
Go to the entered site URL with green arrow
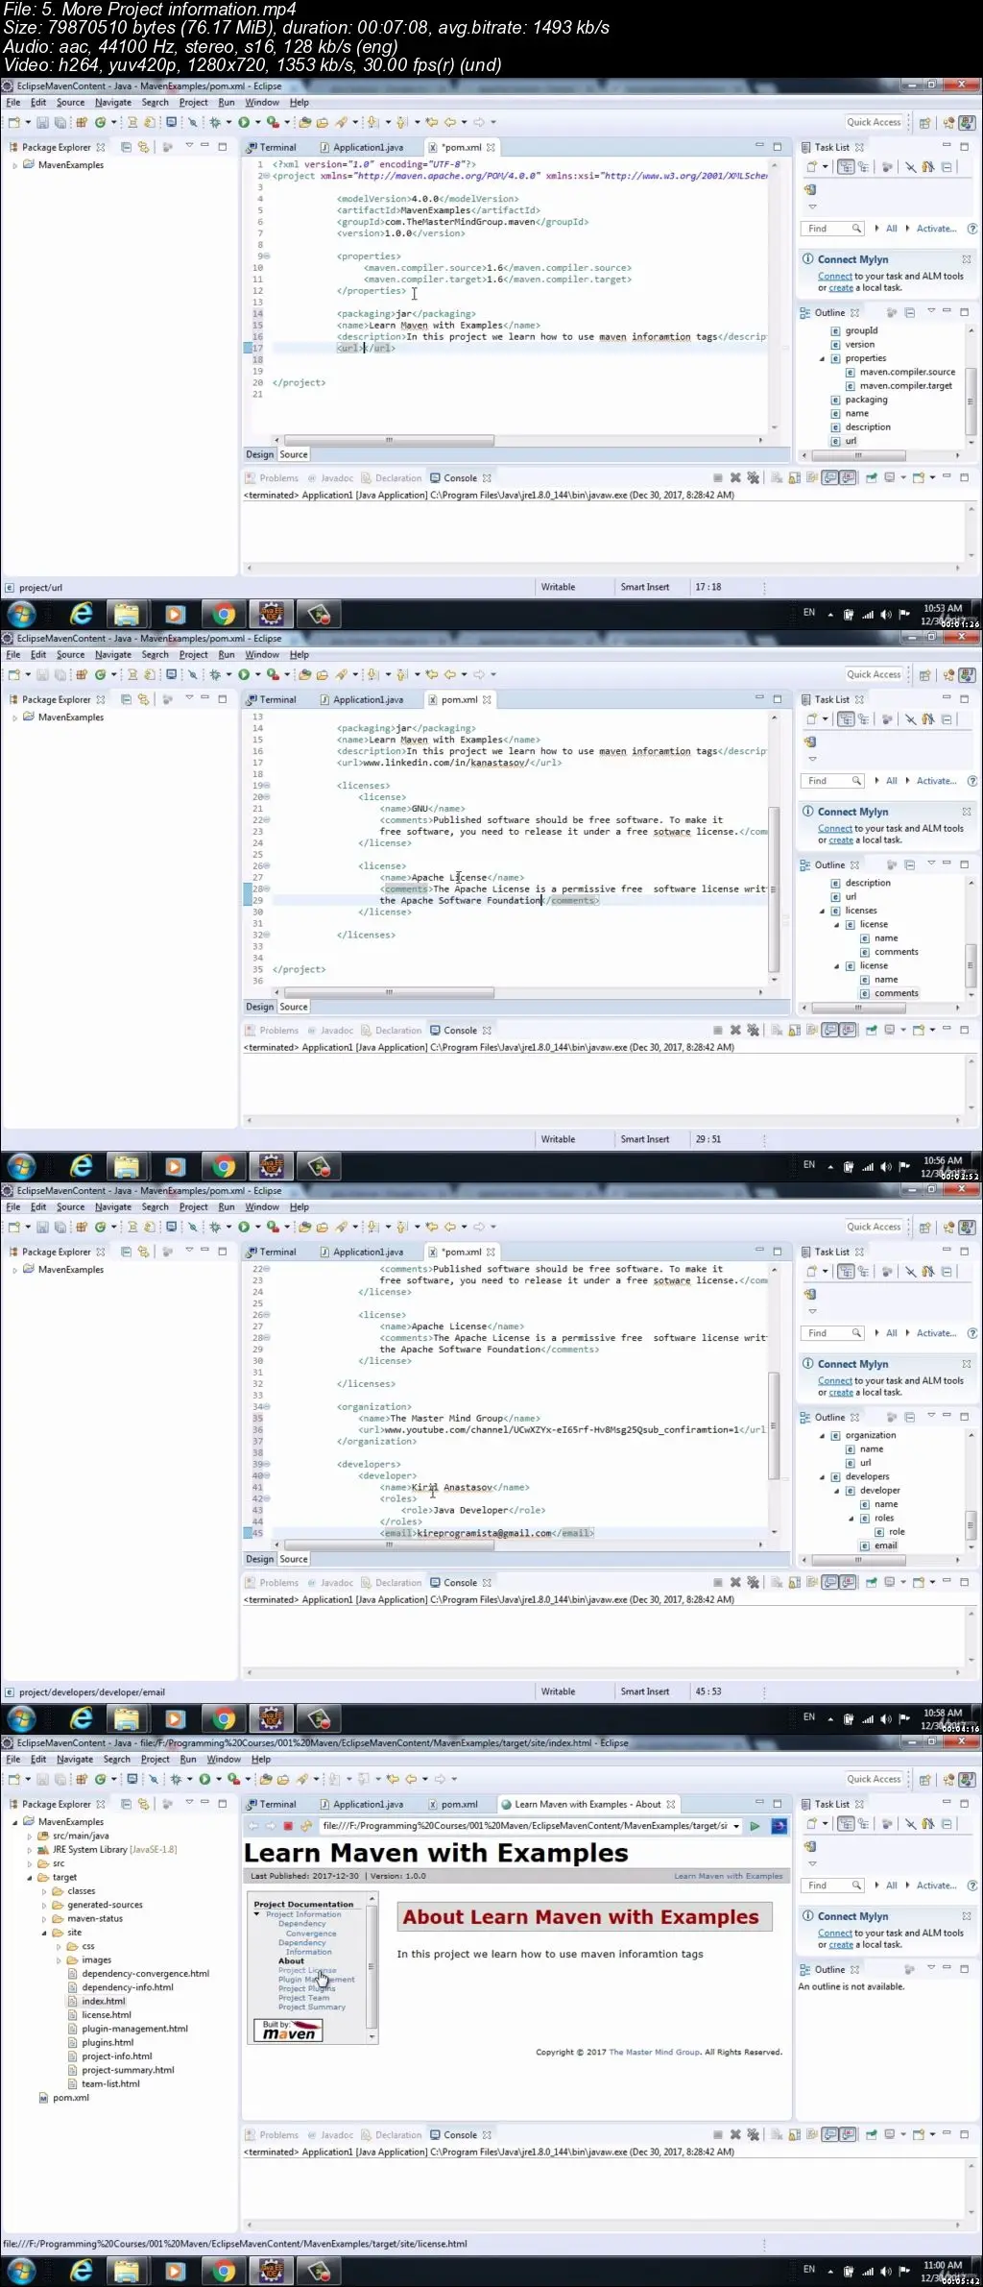click(755, 1826)
